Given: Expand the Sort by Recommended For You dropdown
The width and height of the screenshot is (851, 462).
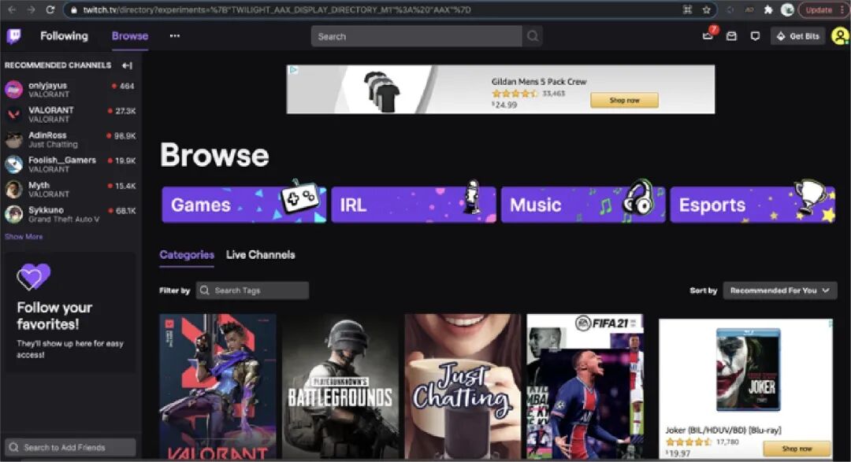Looking at the screenshot, I should [x=780, y=290].
